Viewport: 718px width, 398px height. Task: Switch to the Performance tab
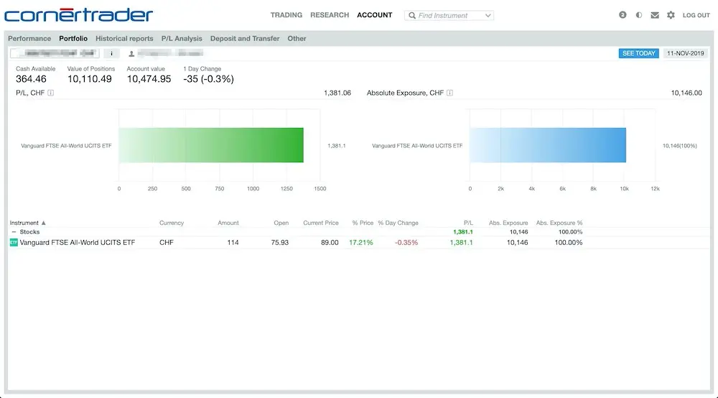[29, 39]
